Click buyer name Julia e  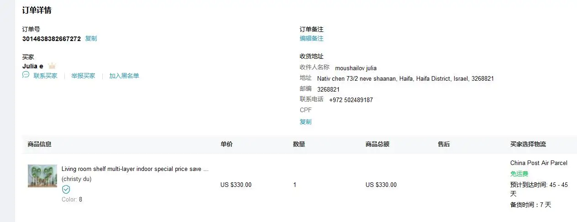coord(33,66)
